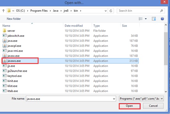Select the server folder icon
Screen dimensions: 170x114
pyautogui.click(x=5, y=31)
